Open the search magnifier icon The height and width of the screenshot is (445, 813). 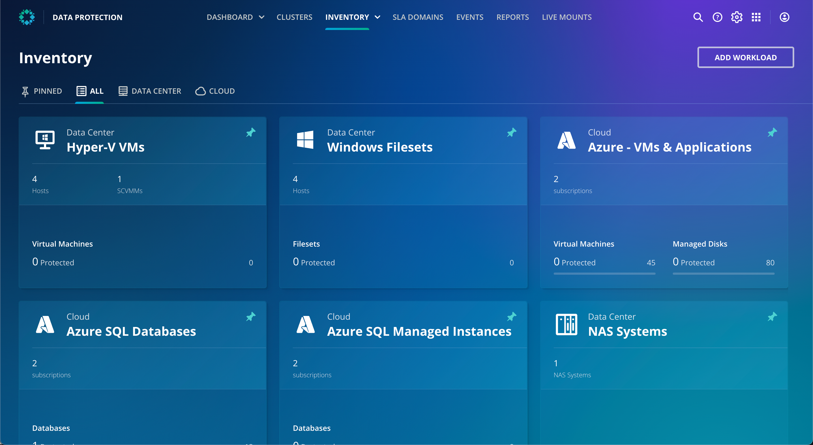pyautogui.click(x=698, y=17)
